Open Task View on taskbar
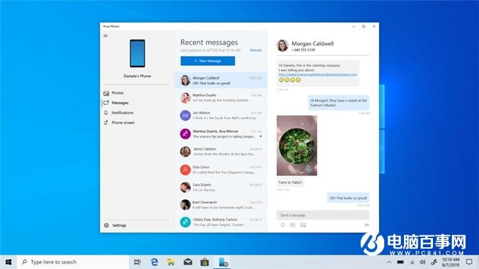The width and height of the screenshot is (479, 269). (x=137, y=262)
